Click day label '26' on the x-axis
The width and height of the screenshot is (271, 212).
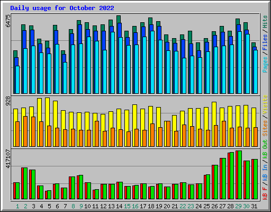point(214,206)
